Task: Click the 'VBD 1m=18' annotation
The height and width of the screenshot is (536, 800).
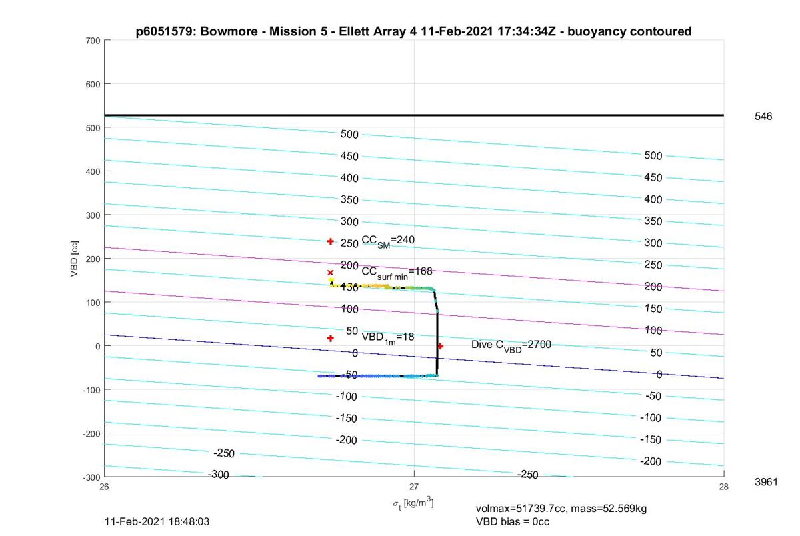Action: 388,337
